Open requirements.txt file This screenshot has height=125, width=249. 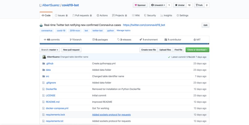55,121
